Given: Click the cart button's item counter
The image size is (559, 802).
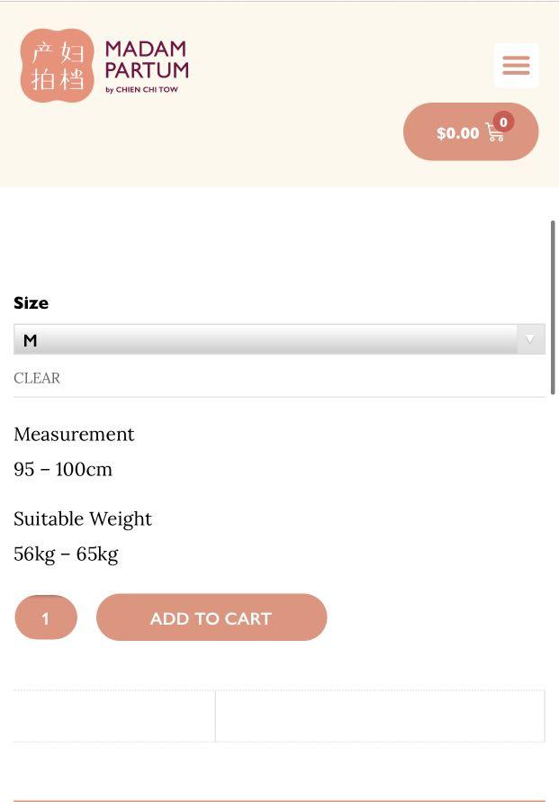Looking at the screenshot, I should point(504,120).
